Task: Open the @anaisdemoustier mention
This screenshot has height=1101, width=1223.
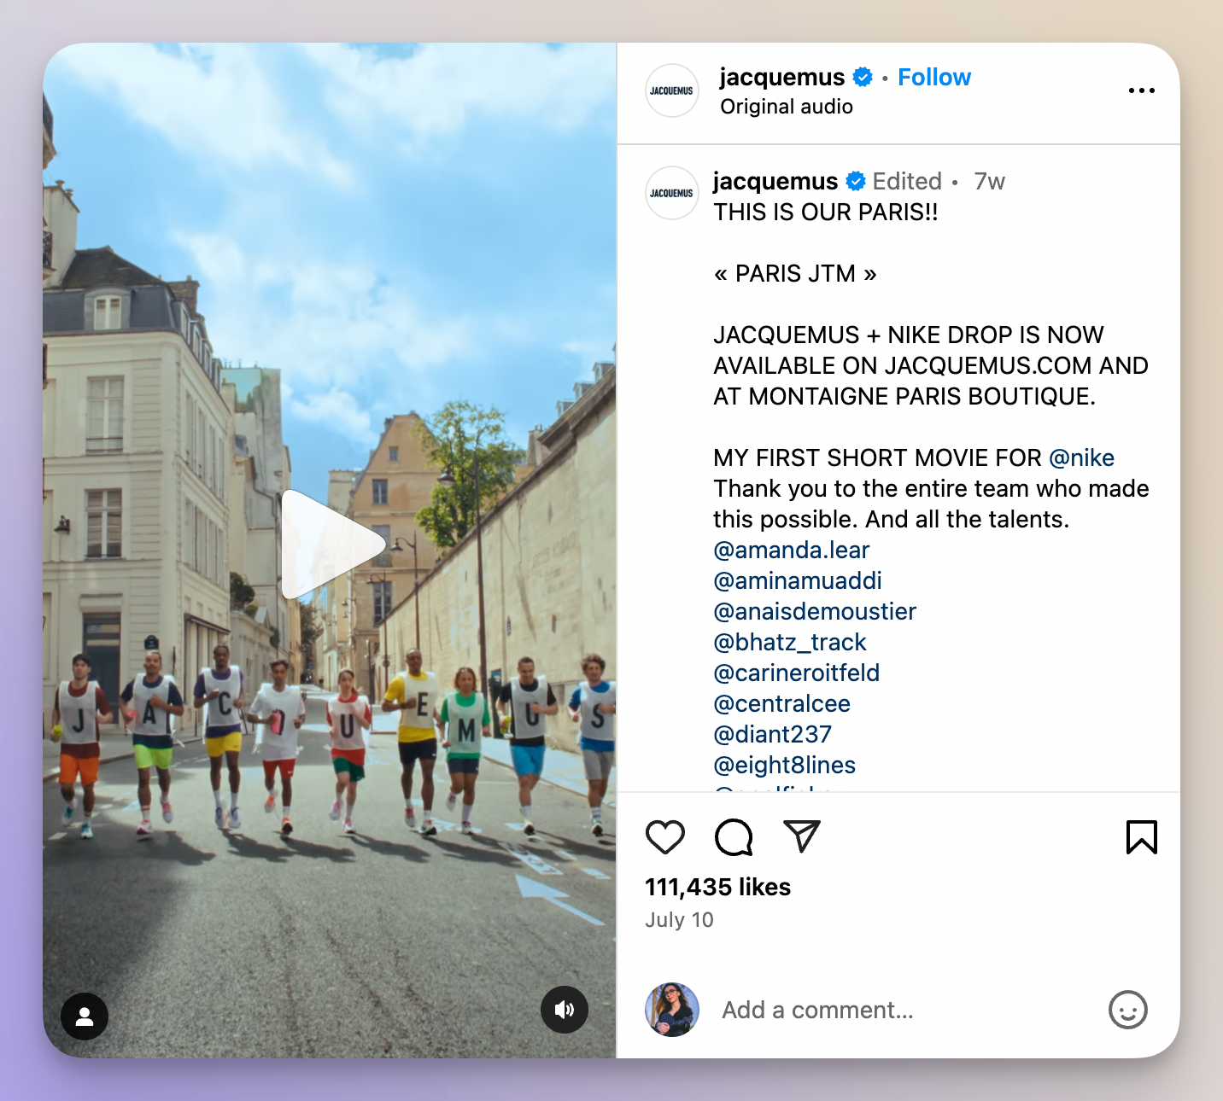Action: [x=815, y=611]
